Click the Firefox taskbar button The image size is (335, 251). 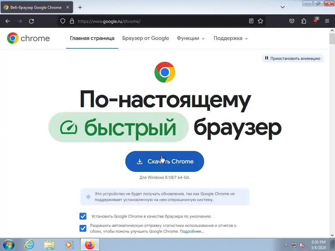tap(90, 244)
